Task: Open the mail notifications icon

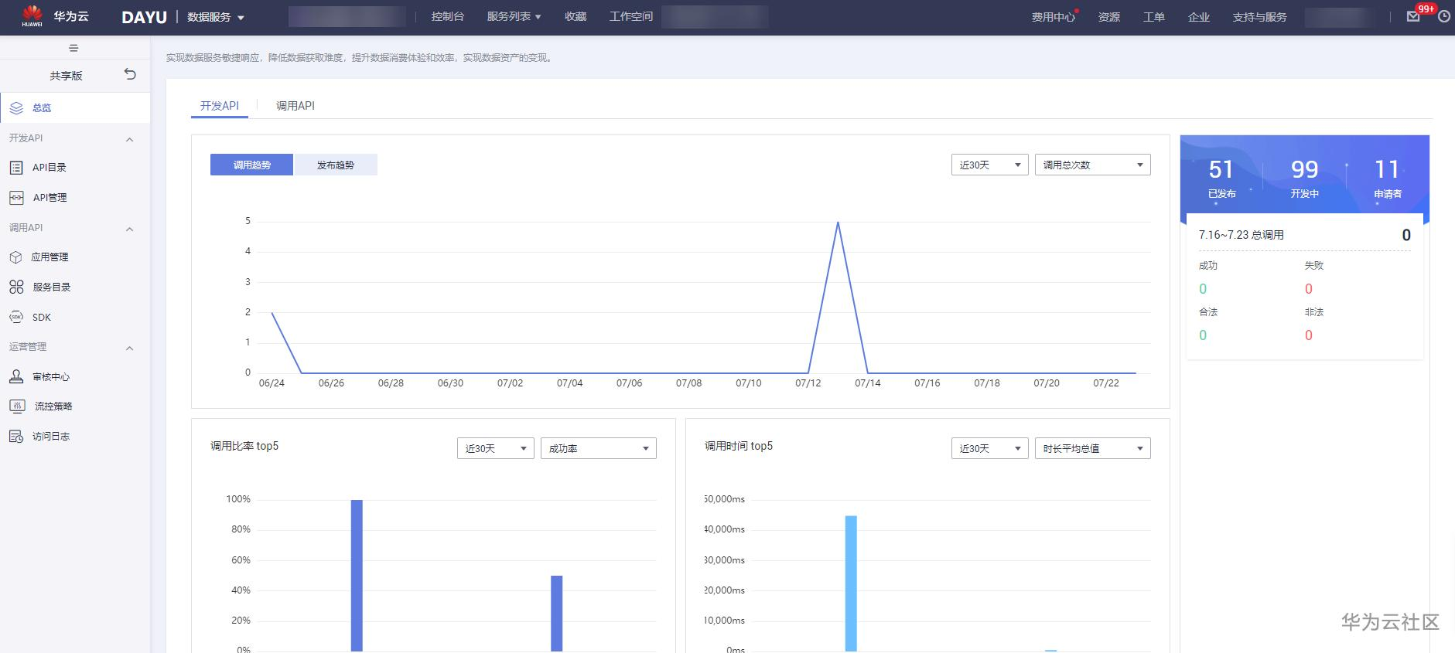Action: coord(1413,16)
